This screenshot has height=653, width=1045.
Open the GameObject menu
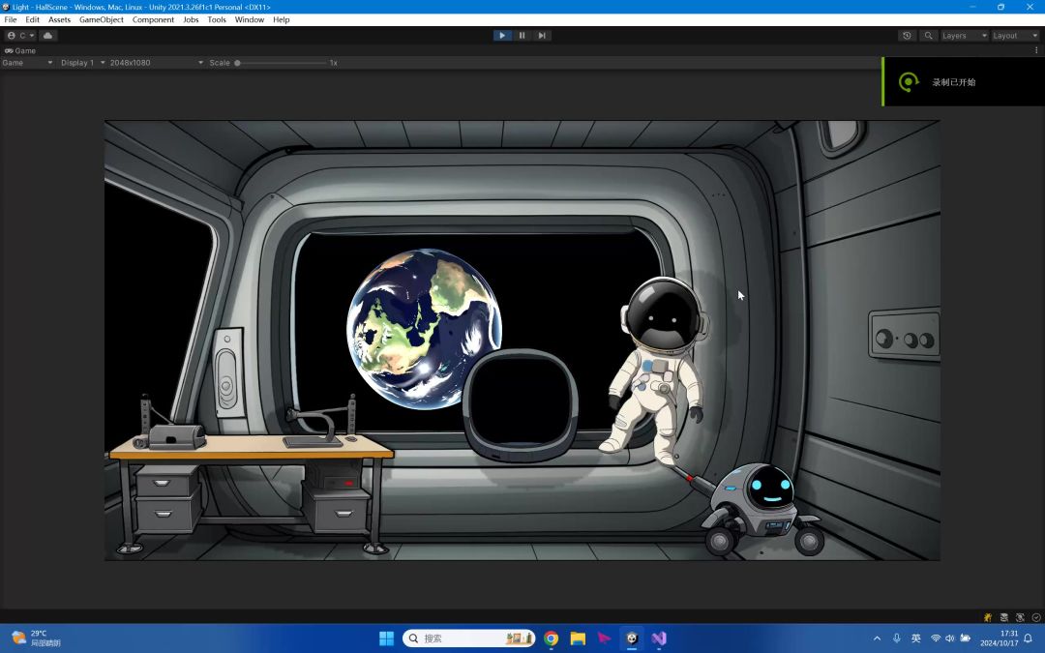click(102, 19)
